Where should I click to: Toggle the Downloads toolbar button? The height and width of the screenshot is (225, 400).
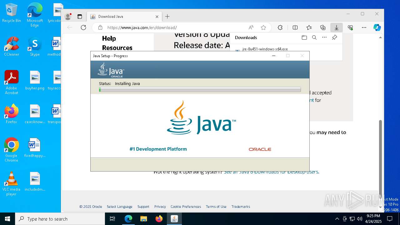coord(337,27)
